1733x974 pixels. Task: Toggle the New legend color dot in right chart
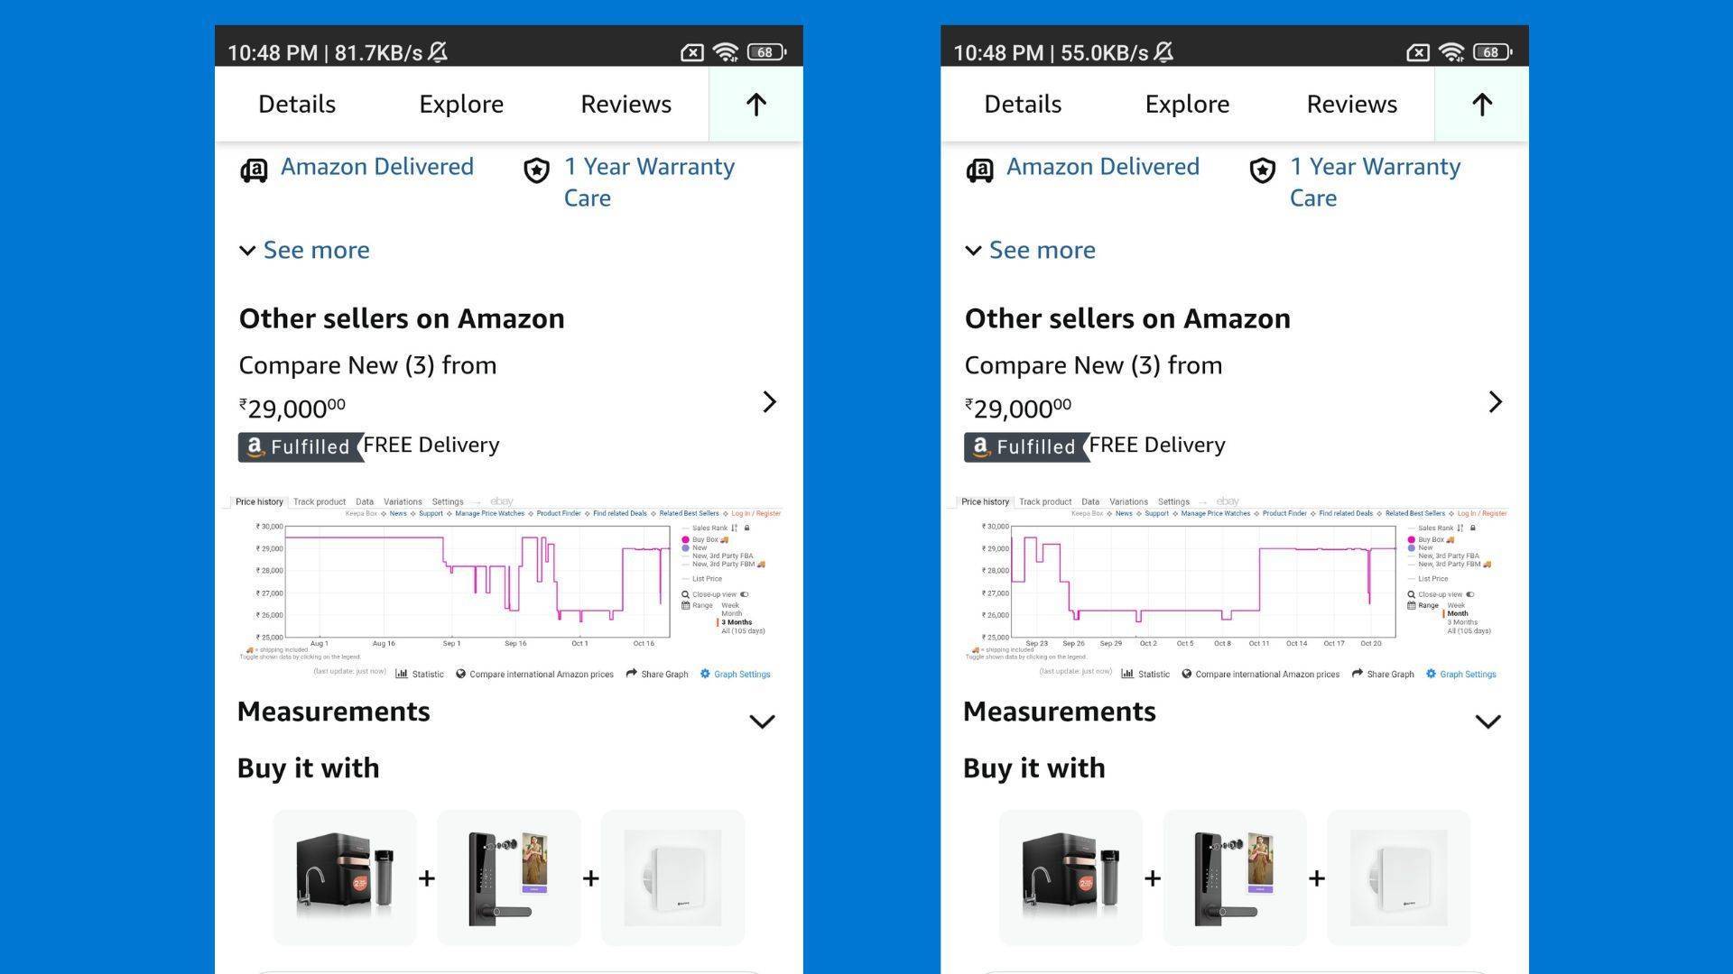click(1412, 547)
